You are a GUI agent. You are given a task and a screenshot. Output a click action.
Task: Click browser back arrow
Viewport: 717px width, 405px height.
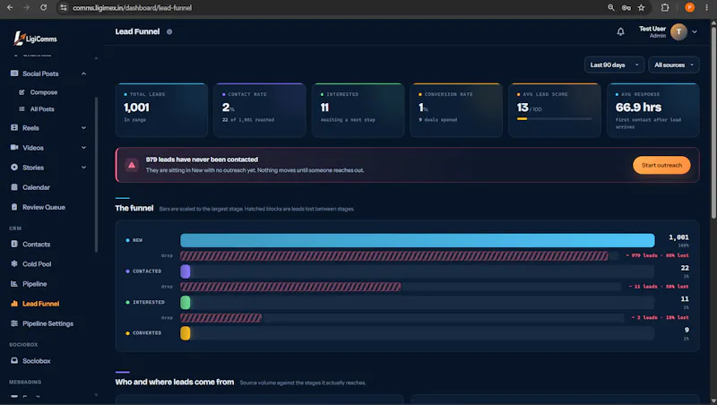tap(10, 7)
